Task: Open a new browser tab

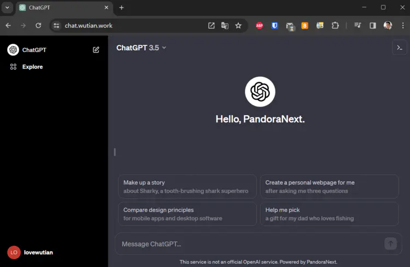Action: (x=121, y=8)
